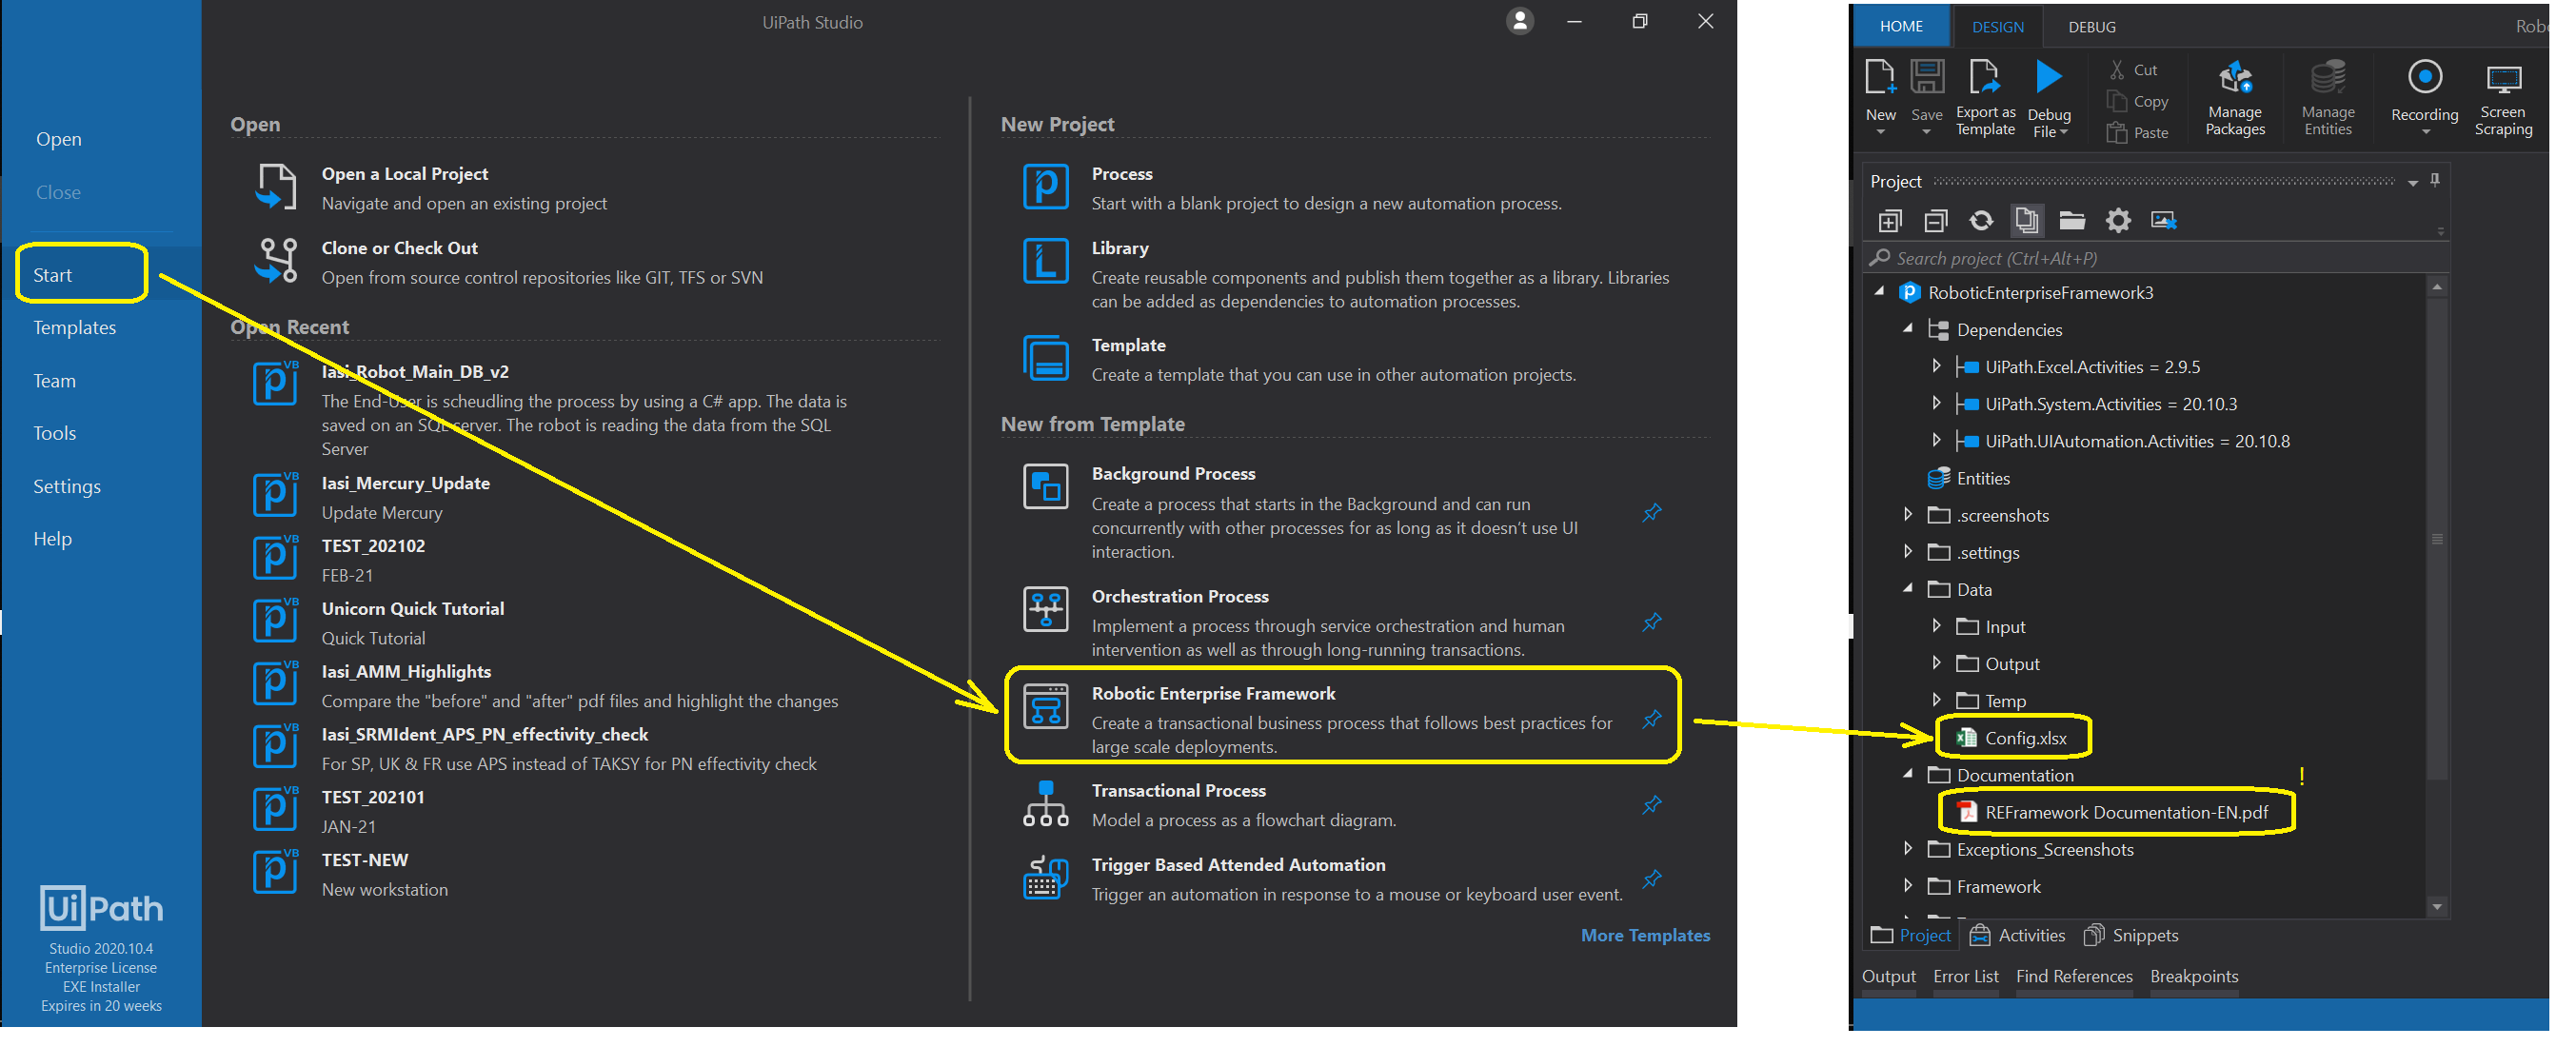Open the Templates tab in sidebar
Image resolution: width=2576 pixels, height=1047 pixels.
[75, 328]
